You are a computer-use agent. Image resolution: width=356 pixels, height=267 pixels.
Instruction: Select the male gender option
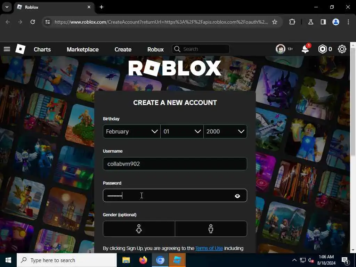click(x=211, y=229)
